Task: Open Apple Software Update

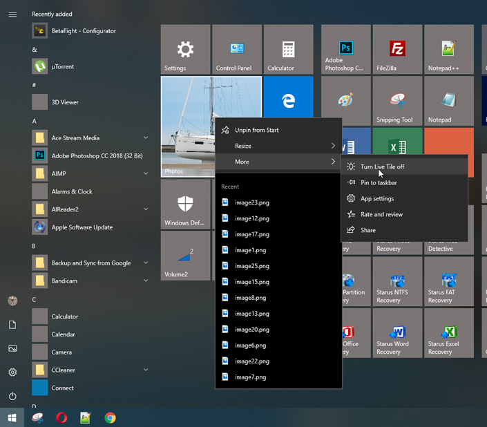Action: [90, 227]
